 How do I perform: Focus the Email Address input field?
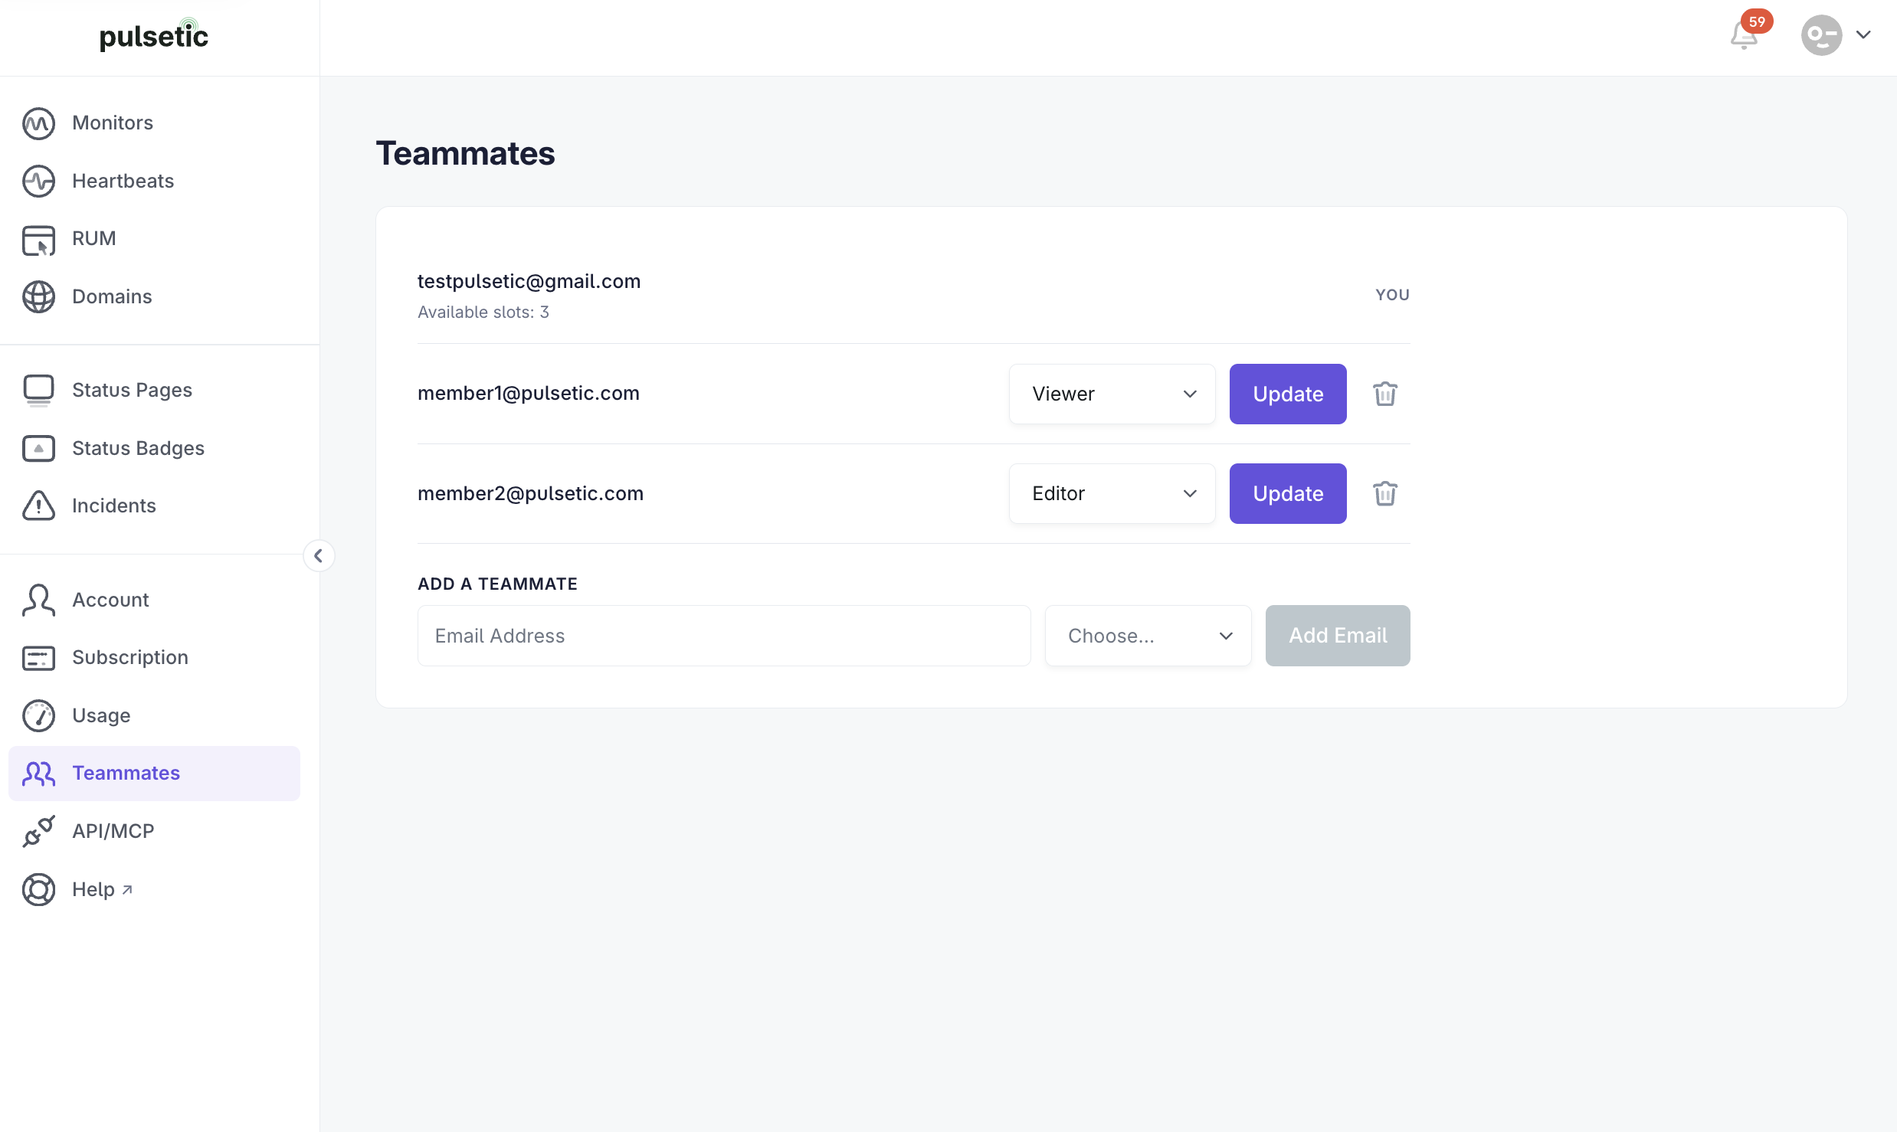click(724, 636)
